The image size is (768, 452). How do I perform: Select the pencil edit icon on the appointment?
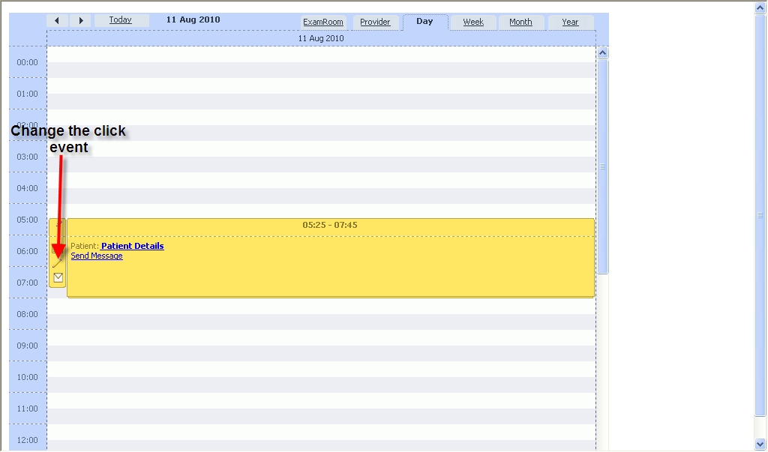57,262
